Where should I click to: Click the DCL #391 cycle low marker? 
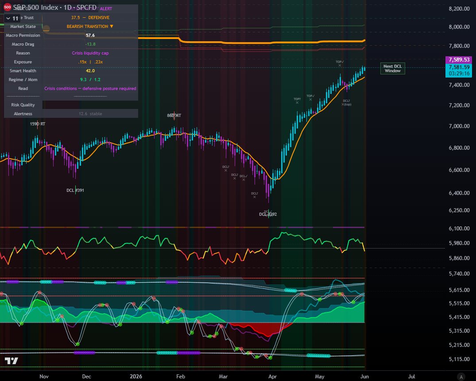[x=75, y=190]
